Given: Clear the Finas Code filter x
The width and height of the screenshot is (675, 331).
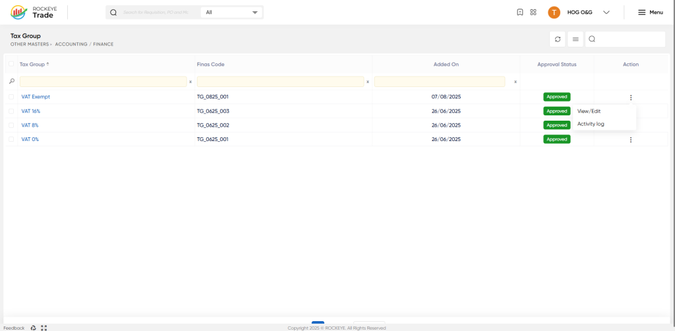Looking at the screenshot, I should point(367,81).
